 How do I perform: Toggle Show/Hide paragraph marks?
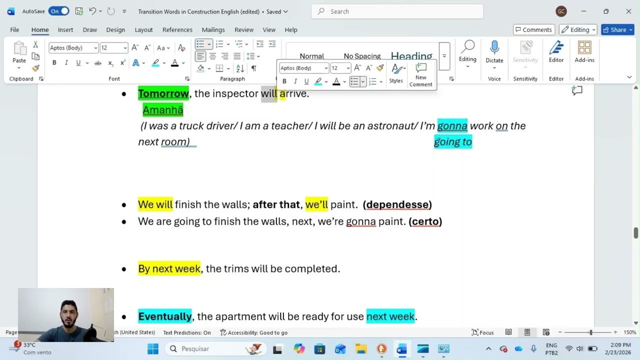tap(253, 68)
